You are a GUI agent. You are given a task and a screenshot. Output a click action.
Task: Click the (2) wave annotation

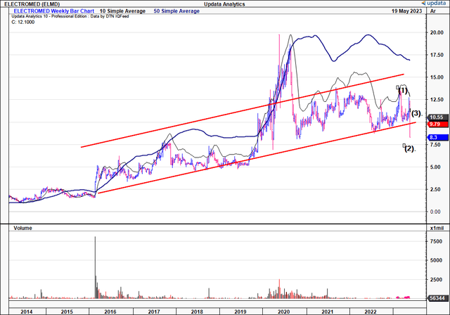(x=409, y=148)
